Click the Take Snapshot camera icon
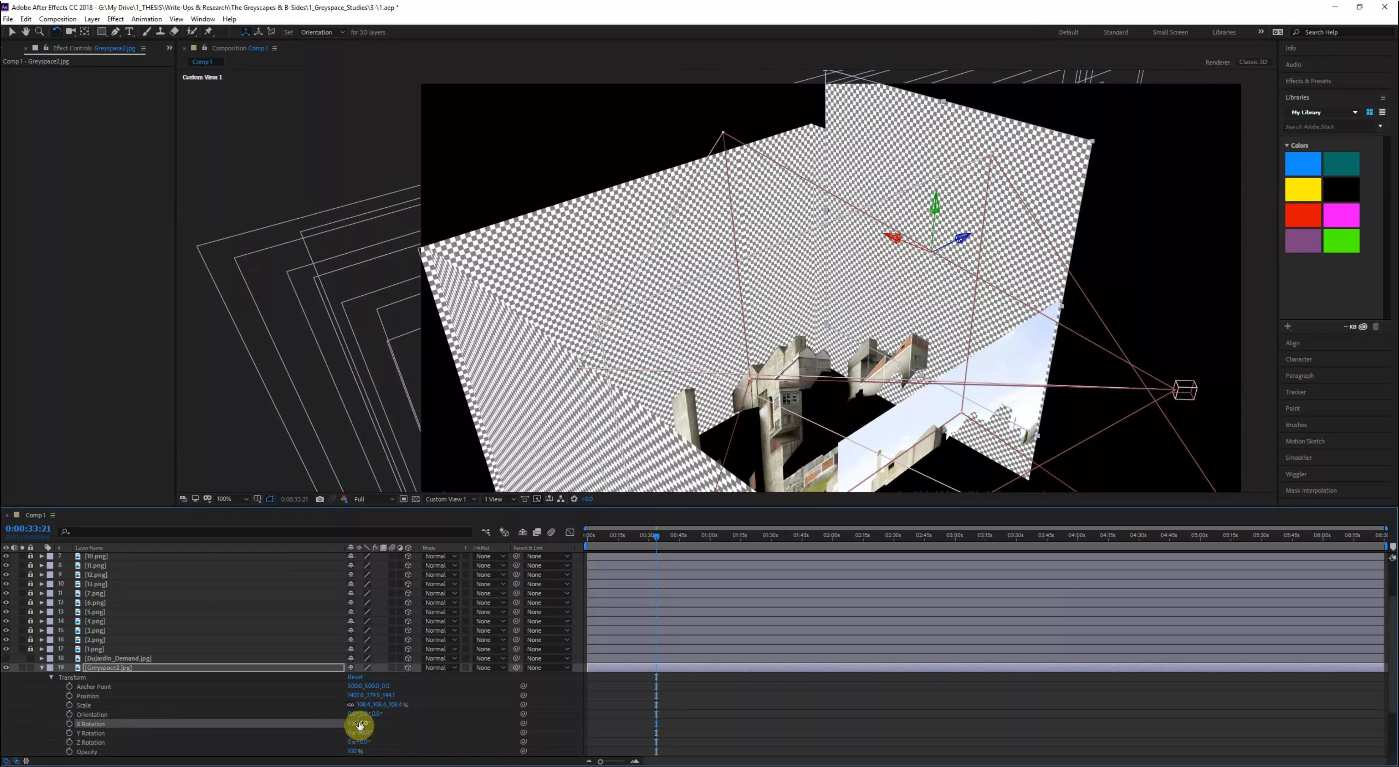 coord(320,499)
